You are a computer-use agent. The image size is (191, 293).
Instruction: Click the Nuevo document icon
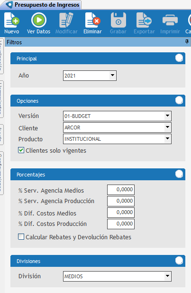point(12,20)
